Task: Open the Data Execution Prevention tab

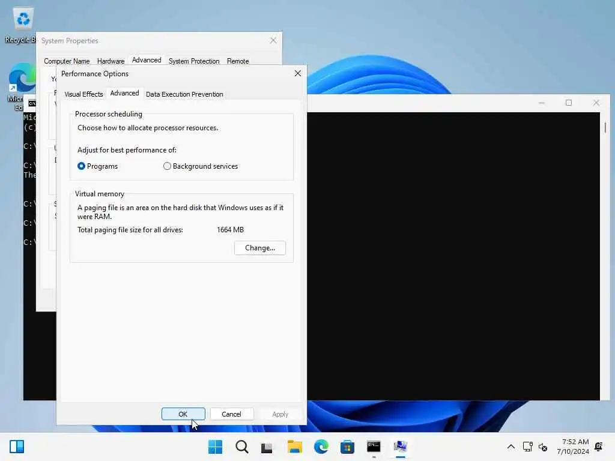Action: [x=184, y=94]
